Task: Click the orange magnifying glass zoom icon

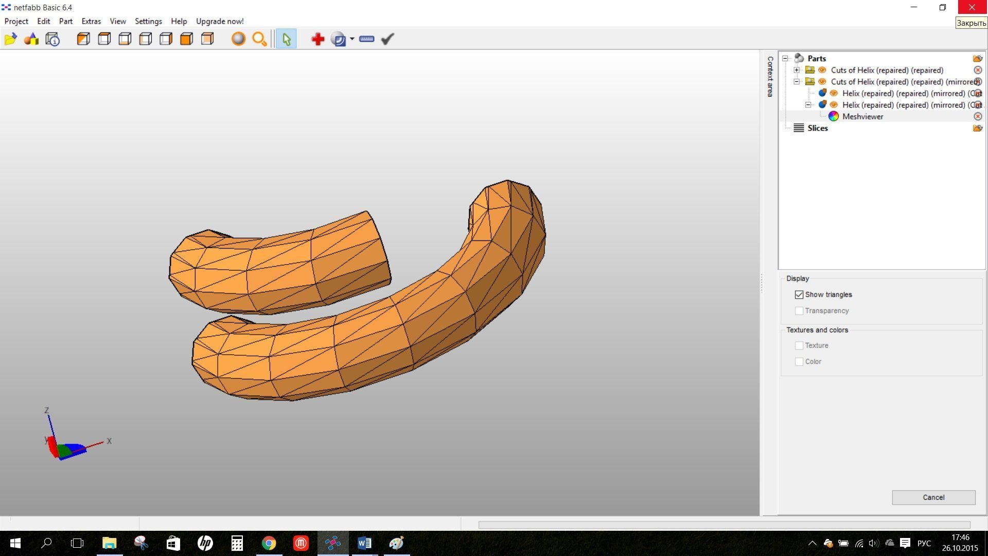Action: tap(259, 39)
